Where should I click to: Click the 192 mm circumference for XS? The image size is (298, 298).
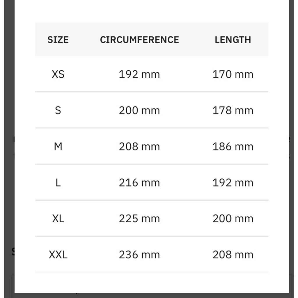(139, 74)
